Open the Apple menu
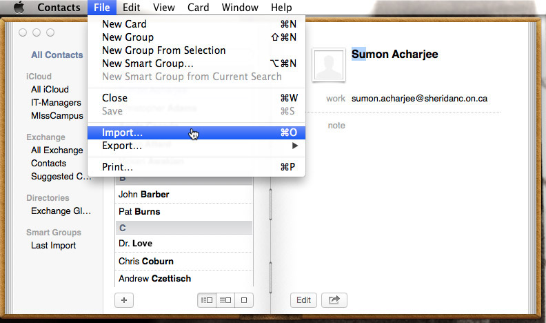 point(19,8)
